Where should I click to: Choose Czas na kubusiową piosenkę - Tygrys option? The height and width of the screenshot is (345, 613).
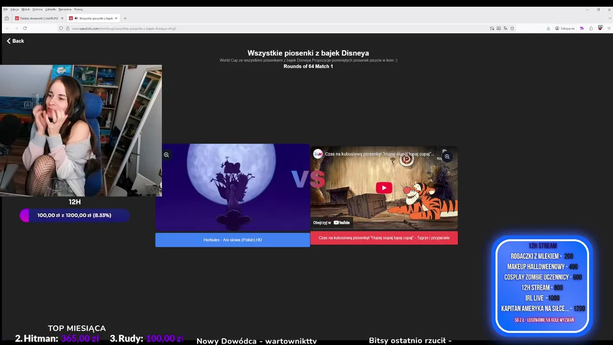click(x=384, y=238)
